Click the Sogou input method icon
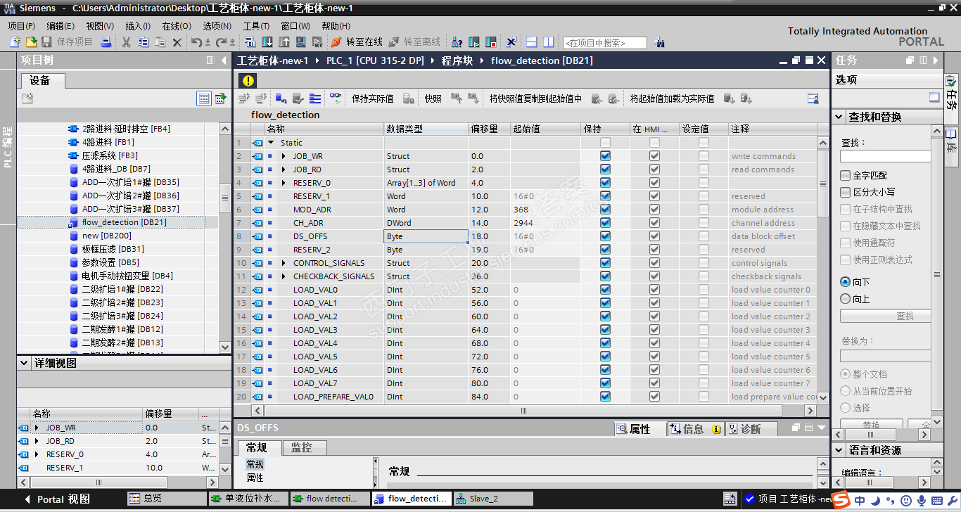 841,500
